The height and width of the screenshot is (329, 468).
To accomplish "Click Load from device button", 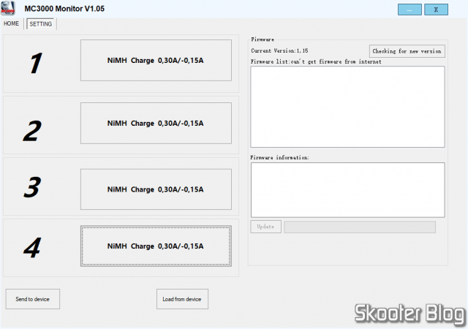I will coord(182,299).
